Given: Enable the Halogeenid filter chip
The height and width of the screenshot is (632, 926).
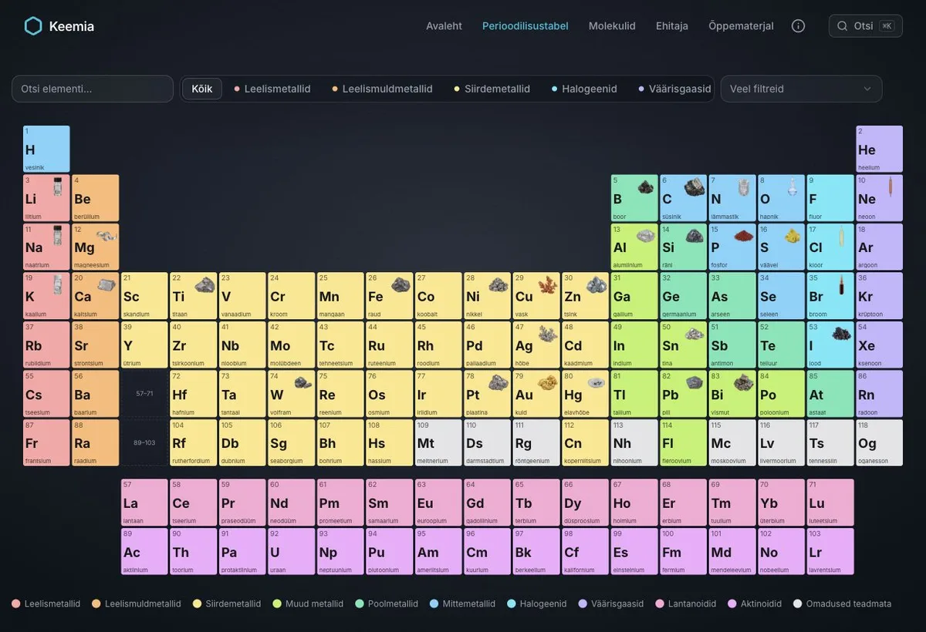Looking at the screenshot, I should (584, 89).
